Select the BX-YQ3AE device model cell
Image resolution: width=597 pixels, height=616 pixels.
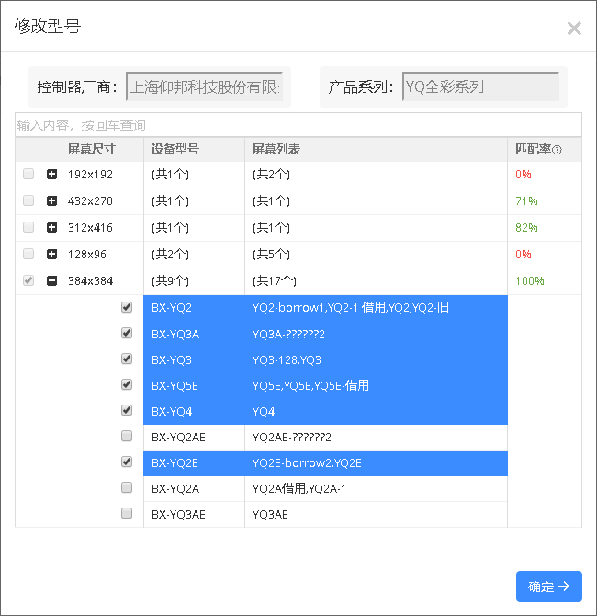195,514
